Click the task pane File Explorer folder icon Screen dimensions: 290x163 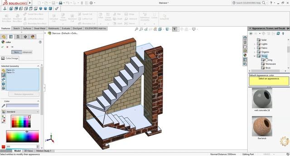click(x=245, y=47)
